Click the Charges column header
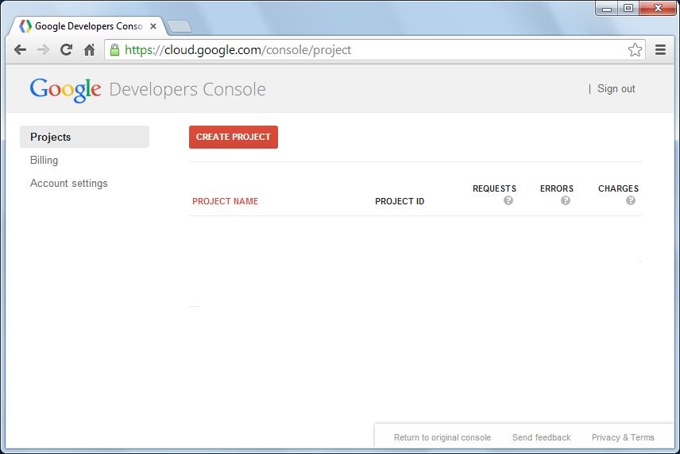This screenshot has width=680, height=454. tap(618, 188)
